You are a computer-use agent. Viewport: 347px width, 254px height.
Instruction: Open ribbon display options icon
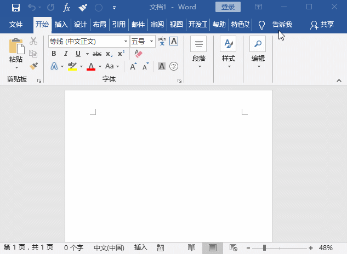[x=258, y=7]
